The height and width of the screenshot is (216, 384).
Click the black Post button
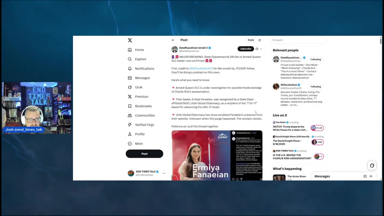(x=144, y=154)
